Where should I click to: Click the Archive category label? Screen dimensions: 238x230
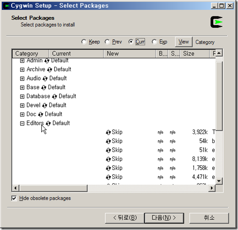point(36,70)
